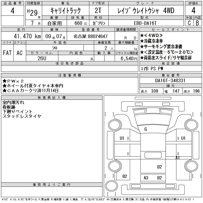Image resolution: width=203 pixels, height=203 pixels.
Task: Click the FAT shift type cell
Action: (x=7, y=53)
